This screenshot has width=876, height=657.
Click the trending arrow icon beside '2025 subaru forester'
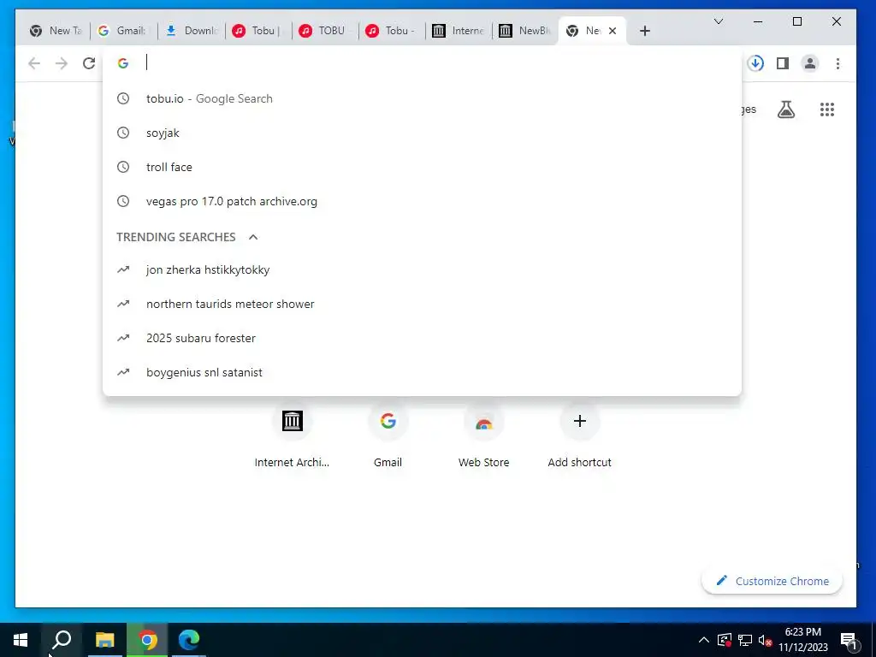point(123,338)
